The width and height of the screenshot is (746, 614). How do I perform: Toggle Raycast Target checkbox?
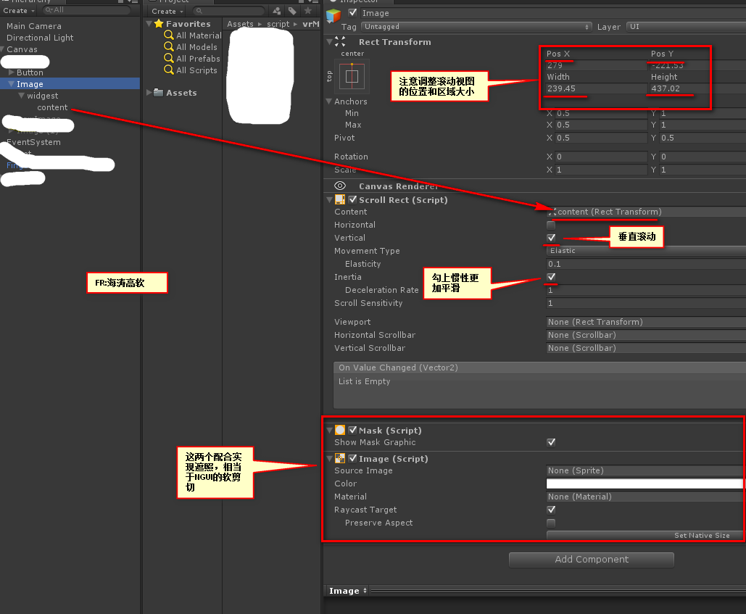[551, 510]
